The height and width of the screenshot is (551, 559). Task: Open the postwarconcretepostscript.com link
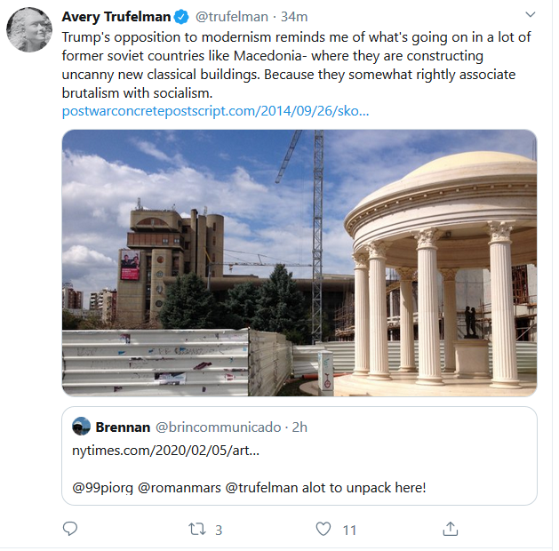click(215, 111)
